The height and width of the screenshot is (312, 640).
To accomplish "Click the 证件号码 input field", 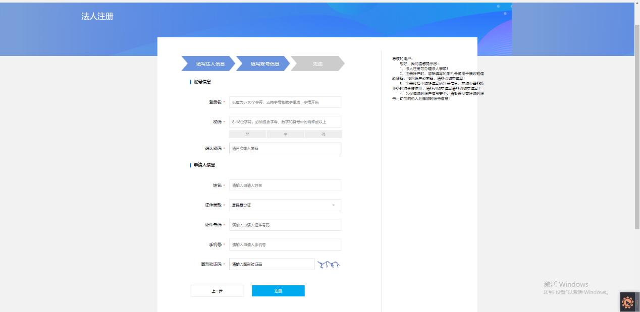I will click(x=285, y=225).
